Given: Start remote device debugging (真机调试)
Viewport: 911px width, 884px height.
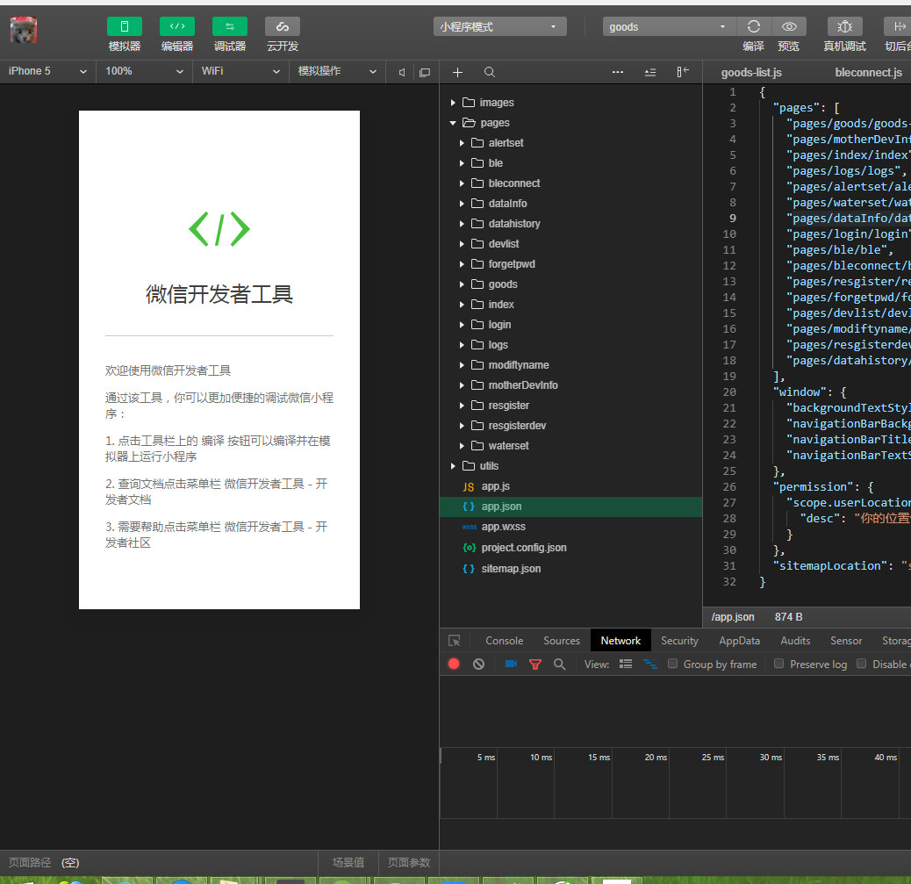Looking at the screenshot, I should pyautogui.click(x=845, y=26).
